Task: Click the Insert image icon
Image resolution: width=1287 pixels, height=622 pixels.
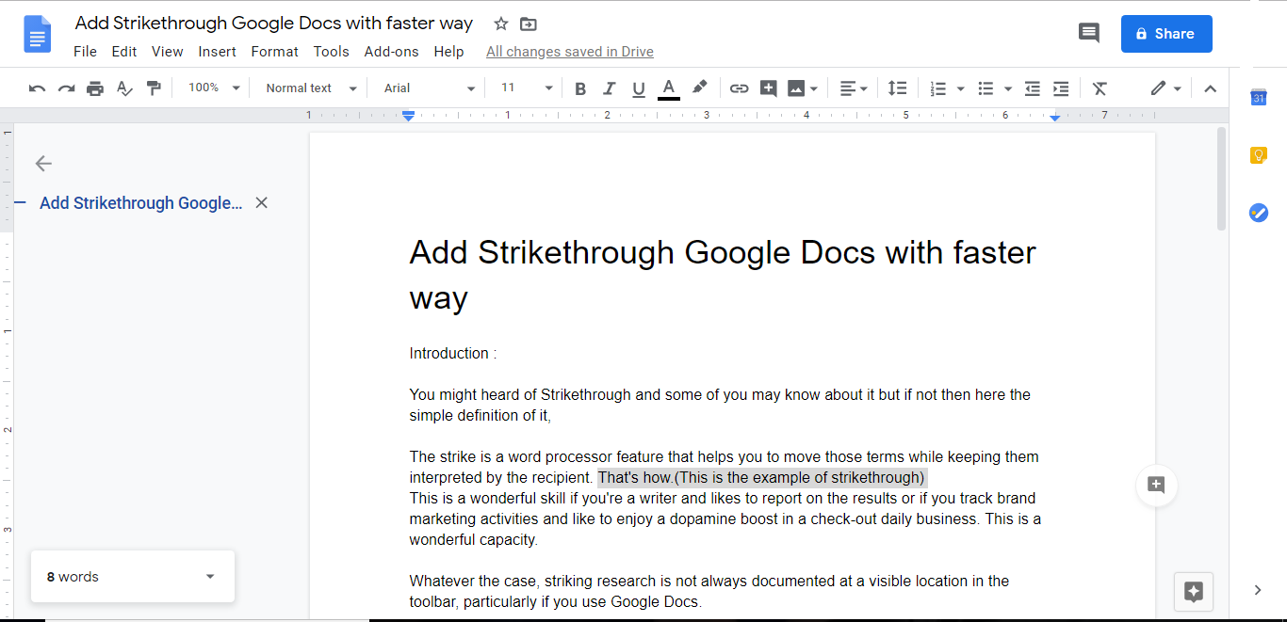Action: (x=796, y=88)
